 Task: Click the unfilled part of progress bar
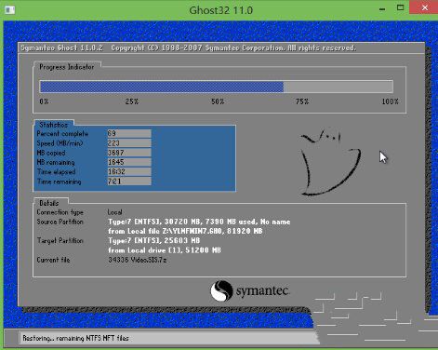tap(338, 87)
